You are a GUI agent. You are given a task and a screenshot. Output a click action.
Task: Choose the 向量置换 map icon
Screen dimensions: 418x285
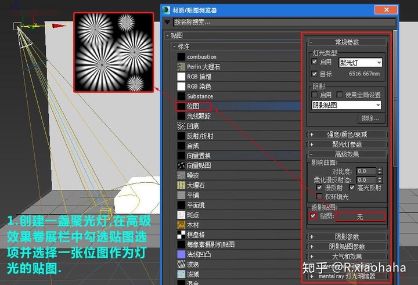pos(181,156)
